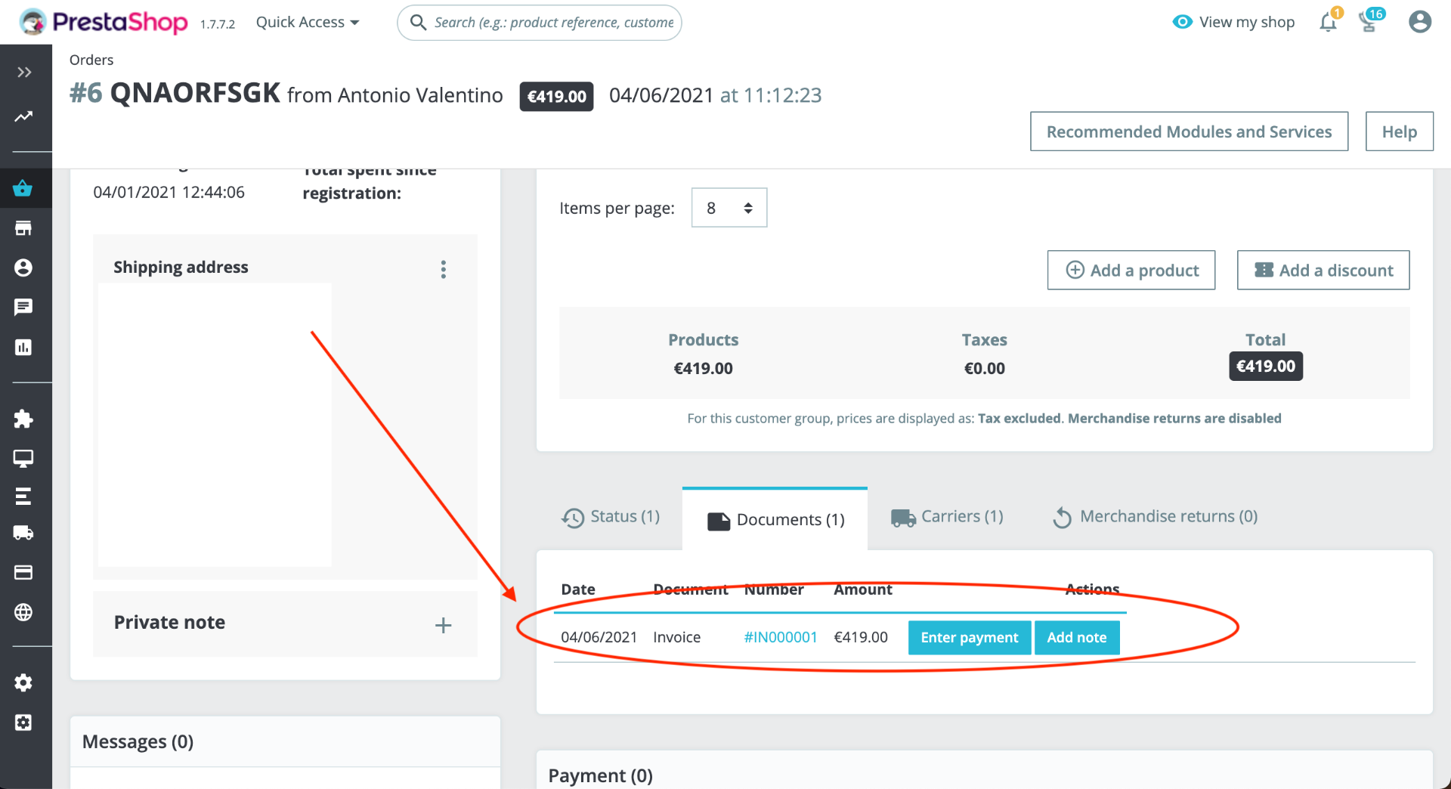The width and height of the screenshot is (1451, 789).
Task: Open the Customer Service chat icon
Action: [23, 307]
